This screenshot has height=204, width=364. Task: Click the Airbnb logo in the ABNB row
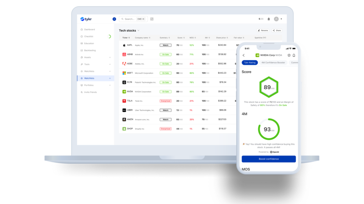pyautogui.click(x=124, y=55)
